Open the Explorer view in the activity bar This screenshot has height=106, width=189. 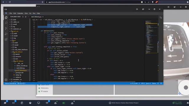pyautogui.click(x=6, y=18)
